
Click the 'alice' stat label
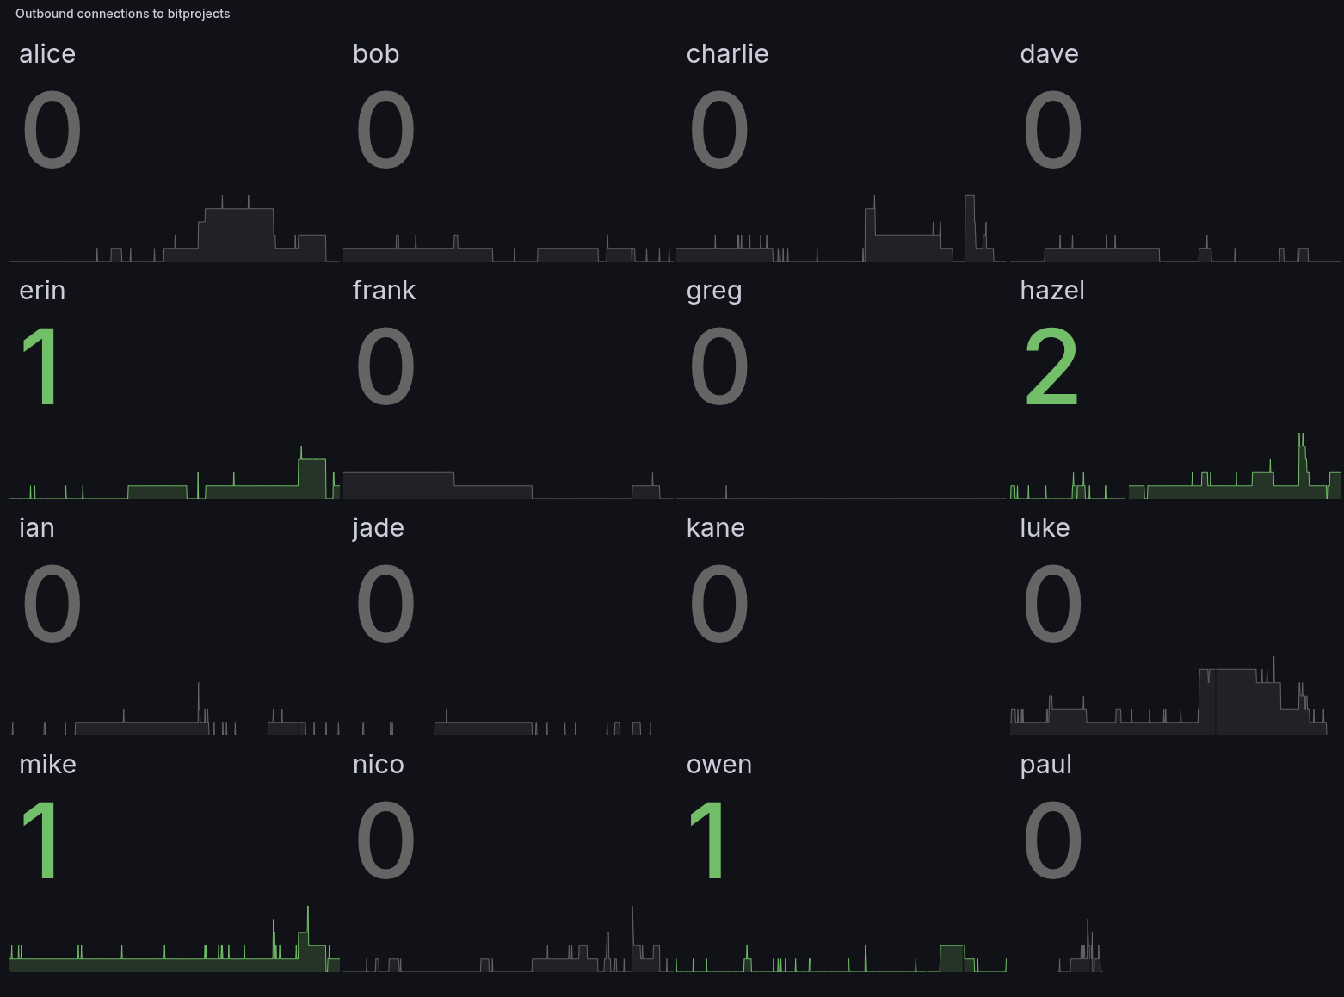(47, 54)
